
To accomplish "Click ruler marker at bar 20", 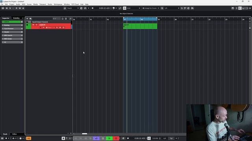I will point(175,19).
